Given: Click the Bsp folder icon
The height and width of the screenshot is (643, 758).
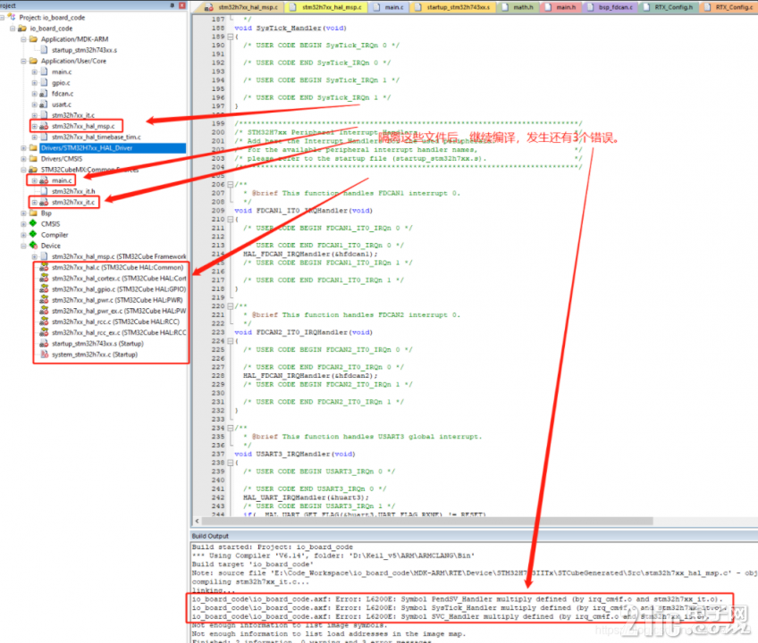Looking at the screenshot, I should 33,213.
